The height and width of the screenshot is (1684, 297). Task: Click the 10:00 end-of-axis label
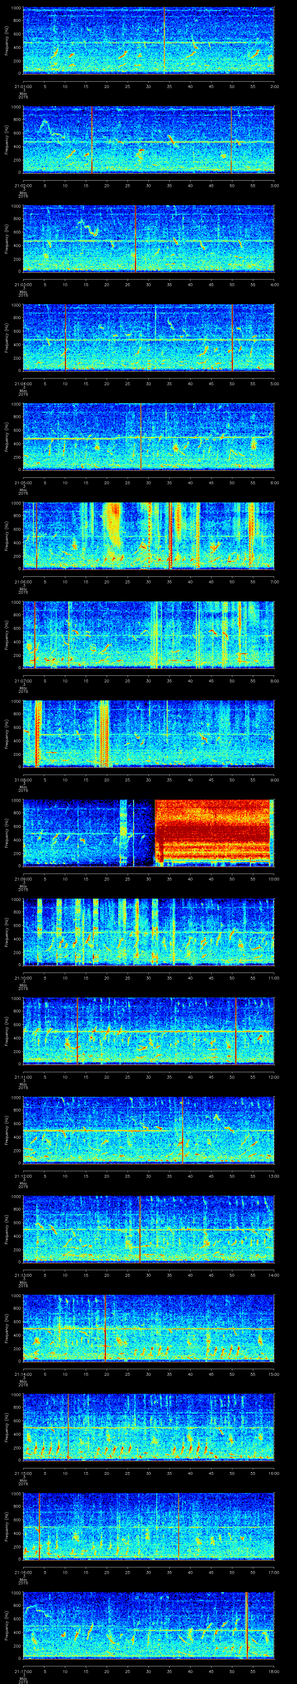click(274, 878)
